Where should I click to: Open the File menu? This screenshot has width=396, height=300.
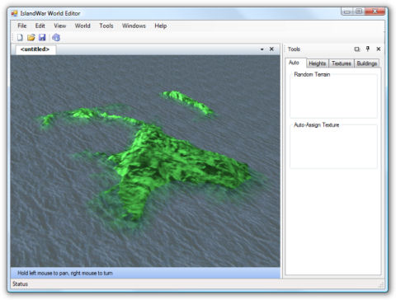22,26
